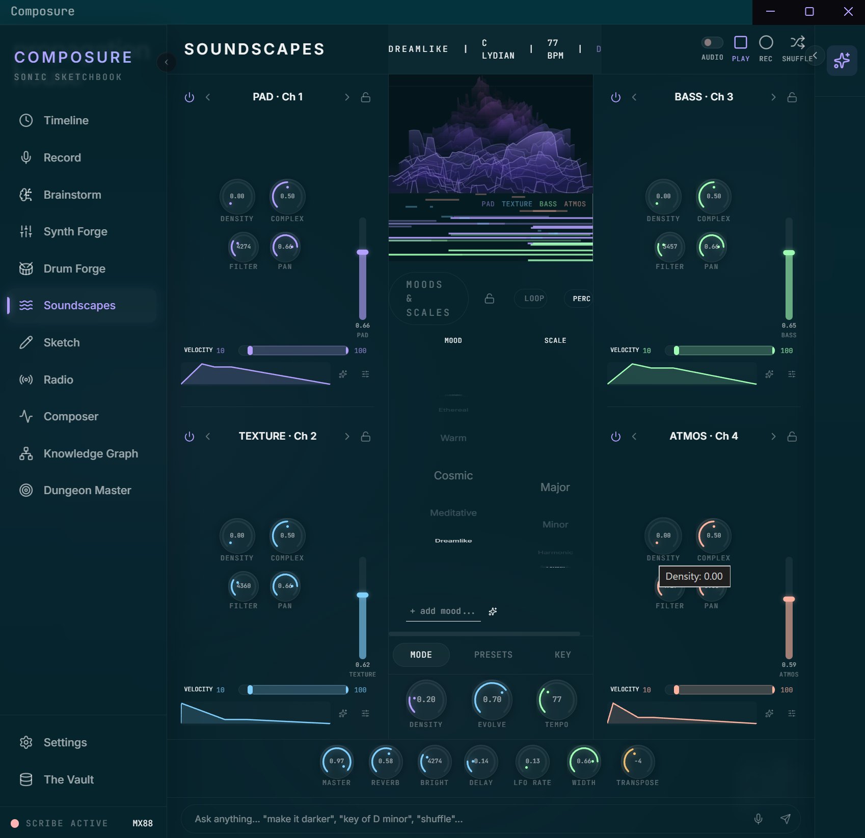
Task: Collapse the left sidebar chevron
Action: click(167, 62)
